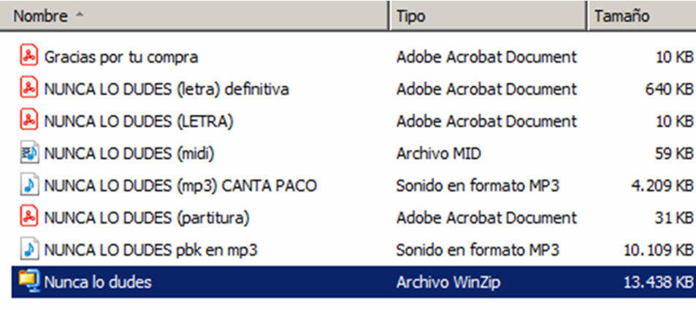Click the sort arrow next to Nombre
This screenshot has height=310, width=696.
pos(80,15)
